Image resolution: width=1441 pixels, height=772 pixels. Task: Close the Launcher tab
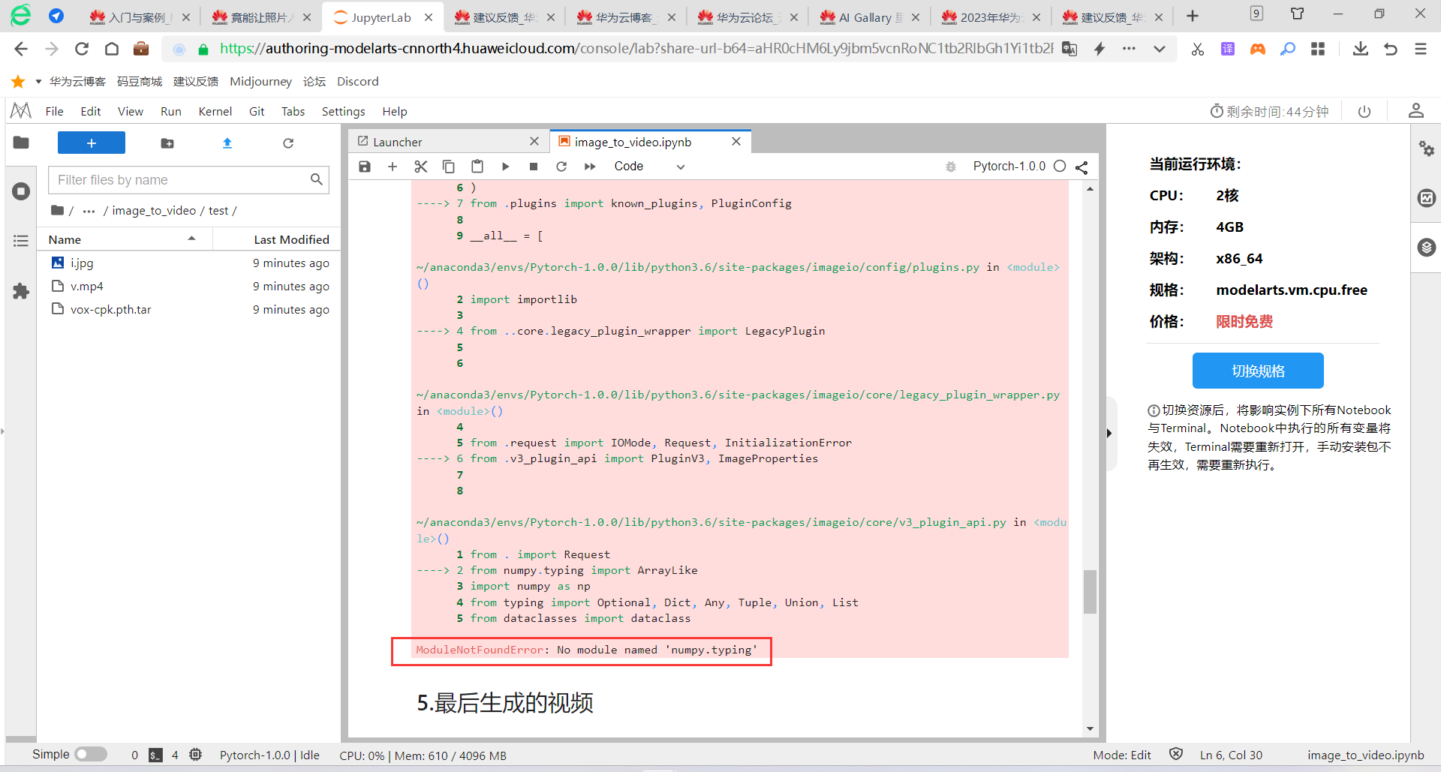pos(534,141)
